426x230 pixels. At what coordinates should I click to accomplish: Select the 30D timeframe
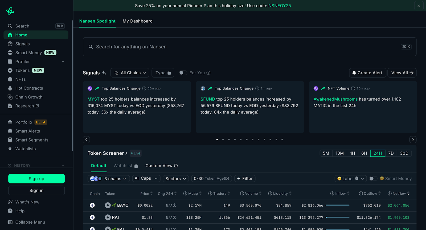point(404,153)
